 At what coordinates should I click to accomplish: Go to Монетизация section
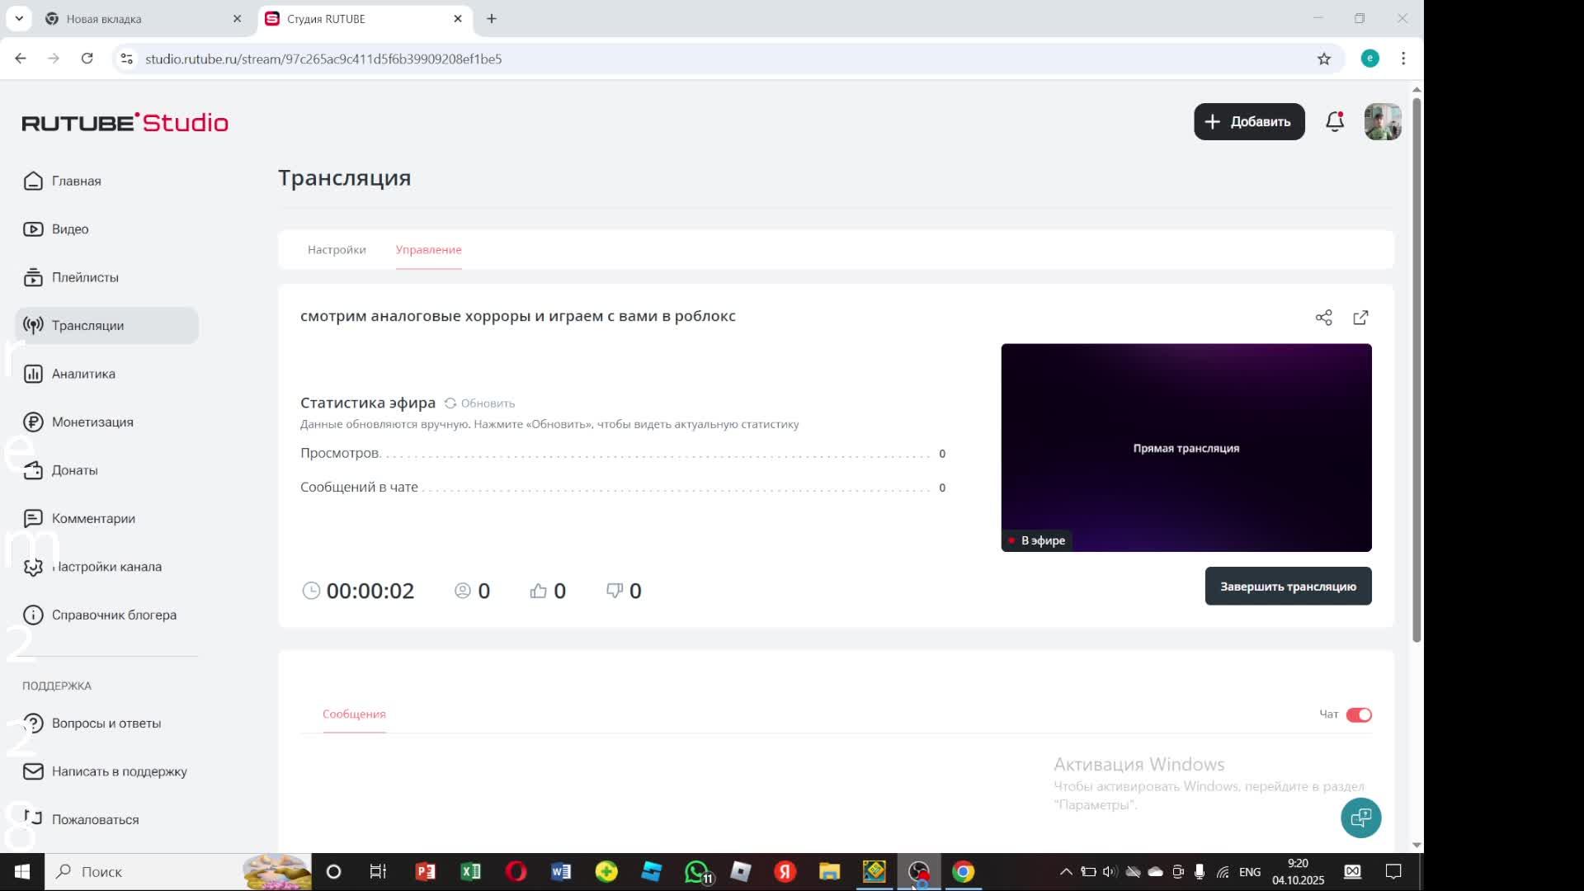(92, 422)
